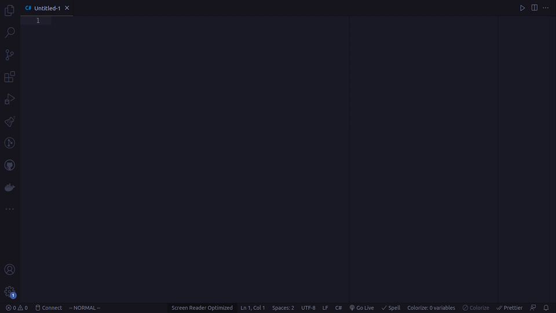
Task: Open the Extensions view
Action: tap(10, 77)
